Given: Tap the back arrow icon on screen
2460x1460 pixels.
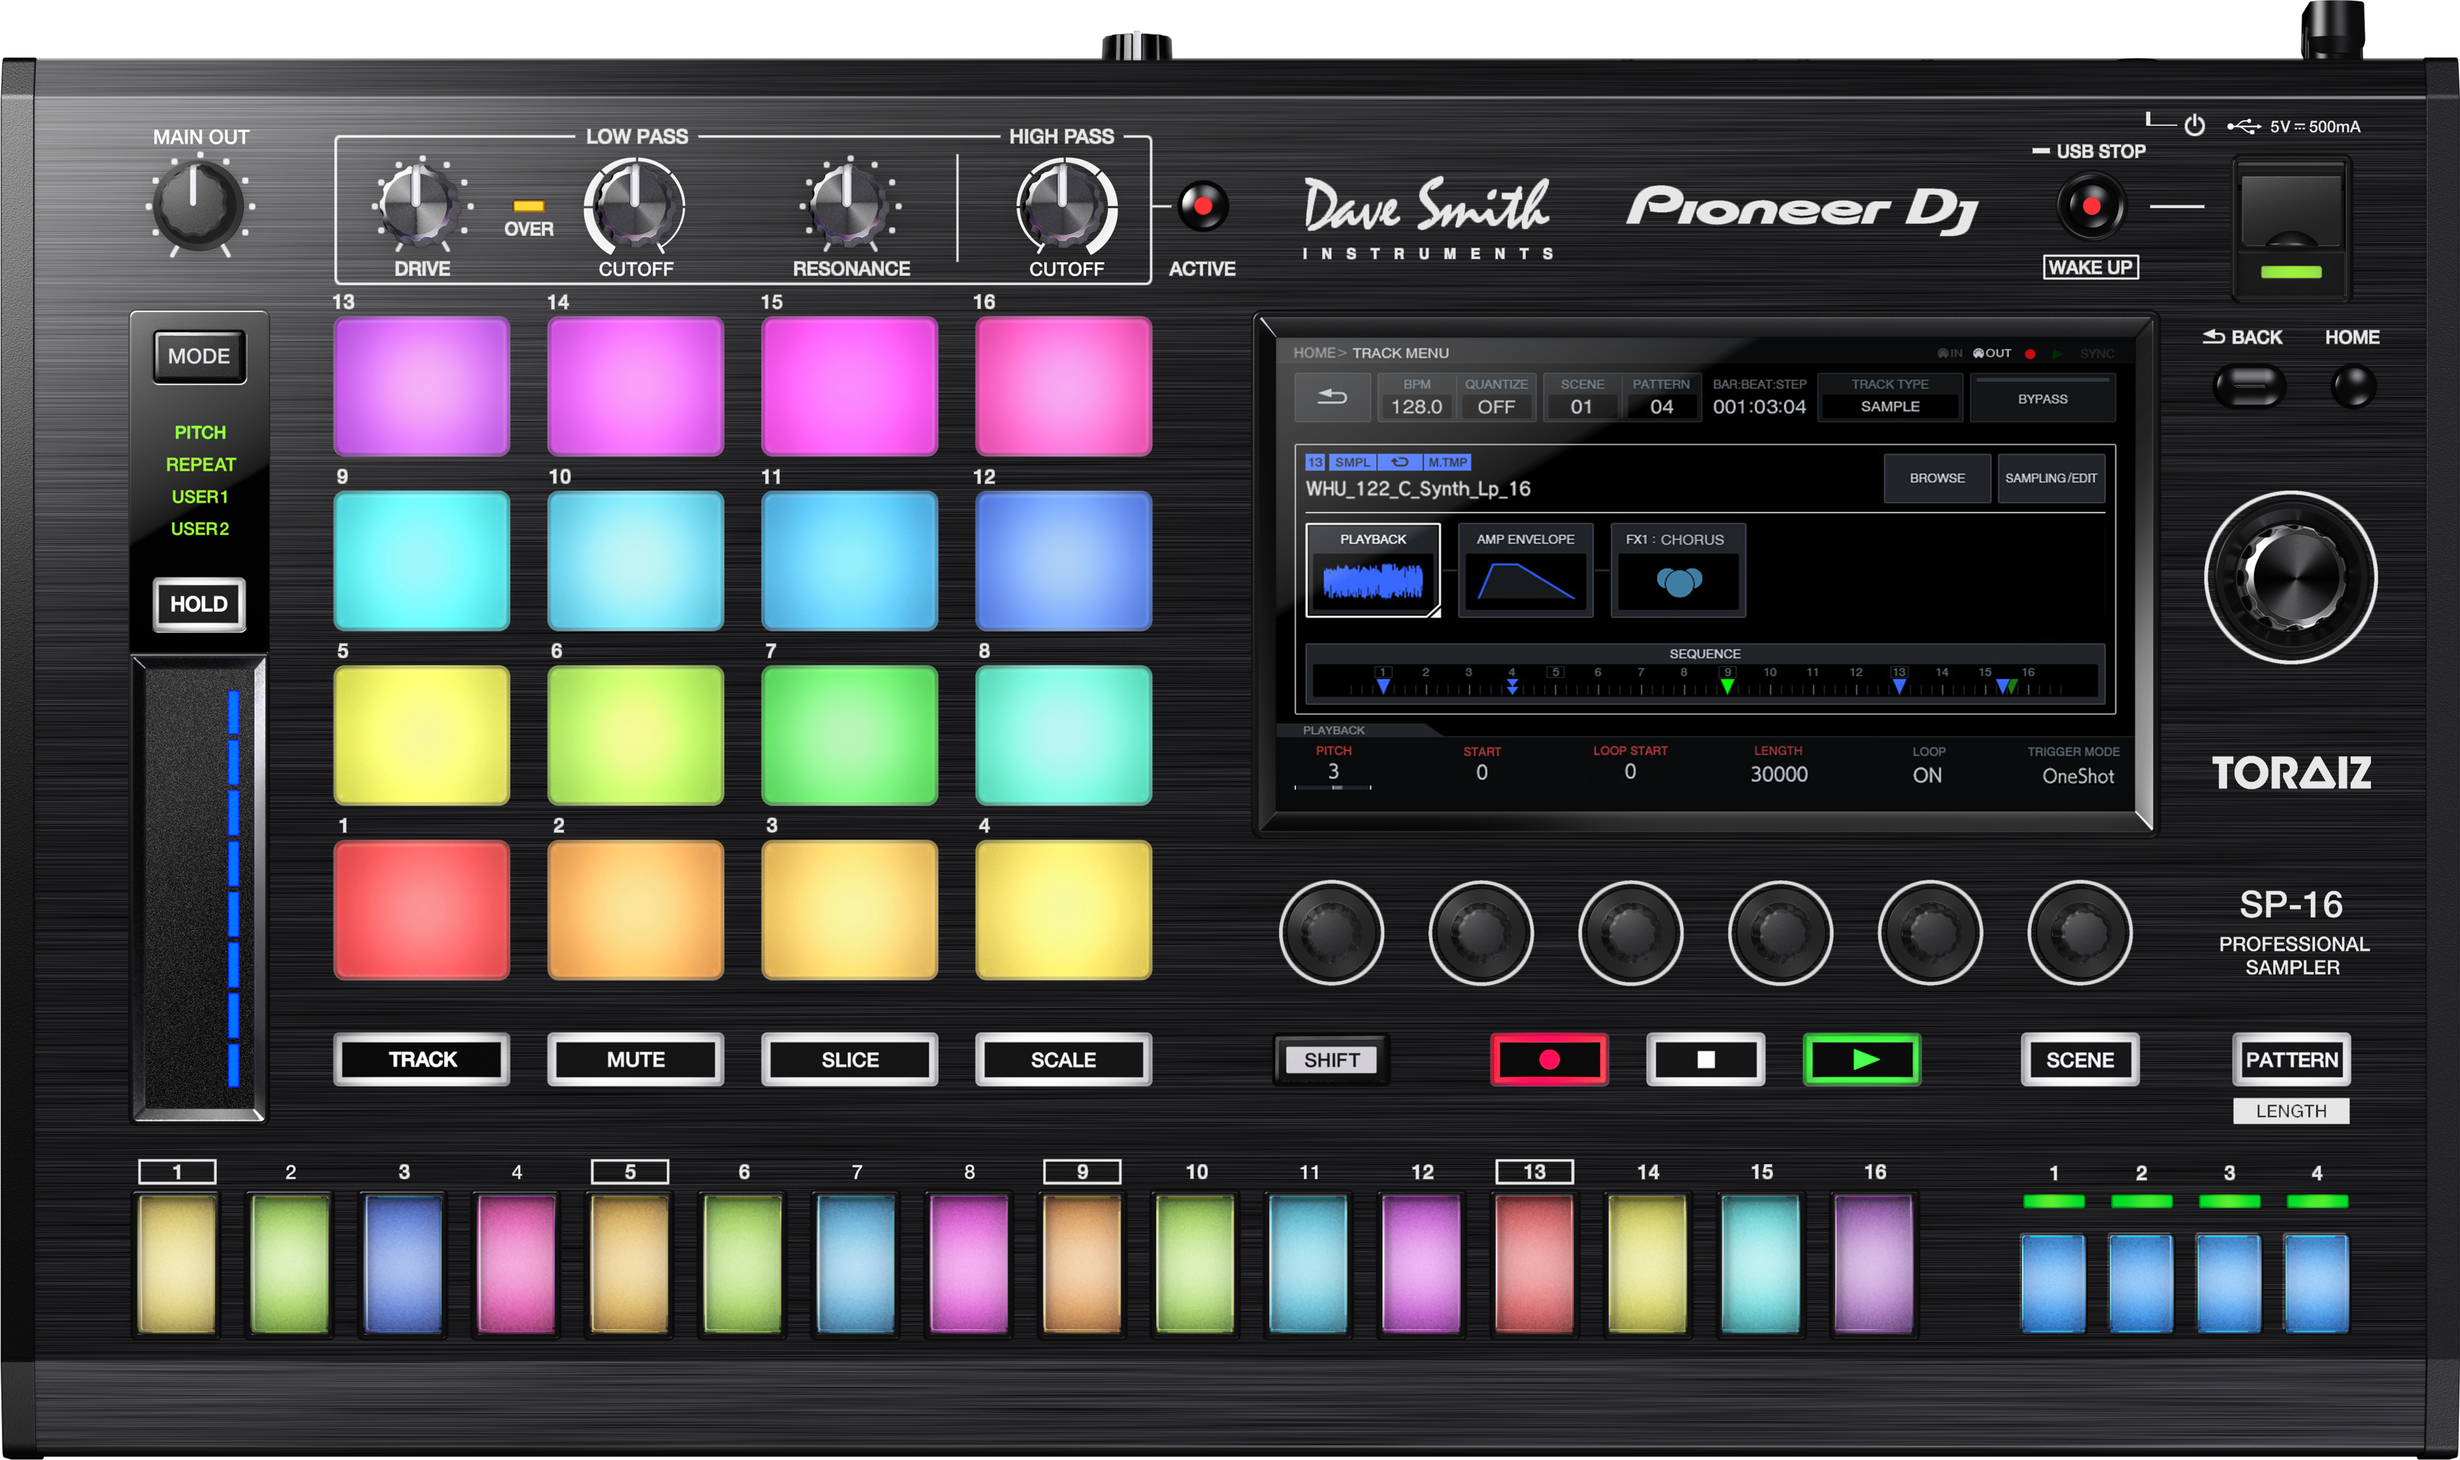Looking at the screenshot, I should [1332, 396].
